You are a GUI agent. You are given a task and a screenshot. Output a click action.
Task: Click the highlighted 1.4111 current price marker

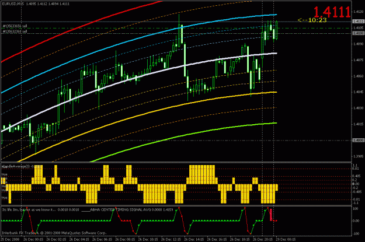click(358, 22)
